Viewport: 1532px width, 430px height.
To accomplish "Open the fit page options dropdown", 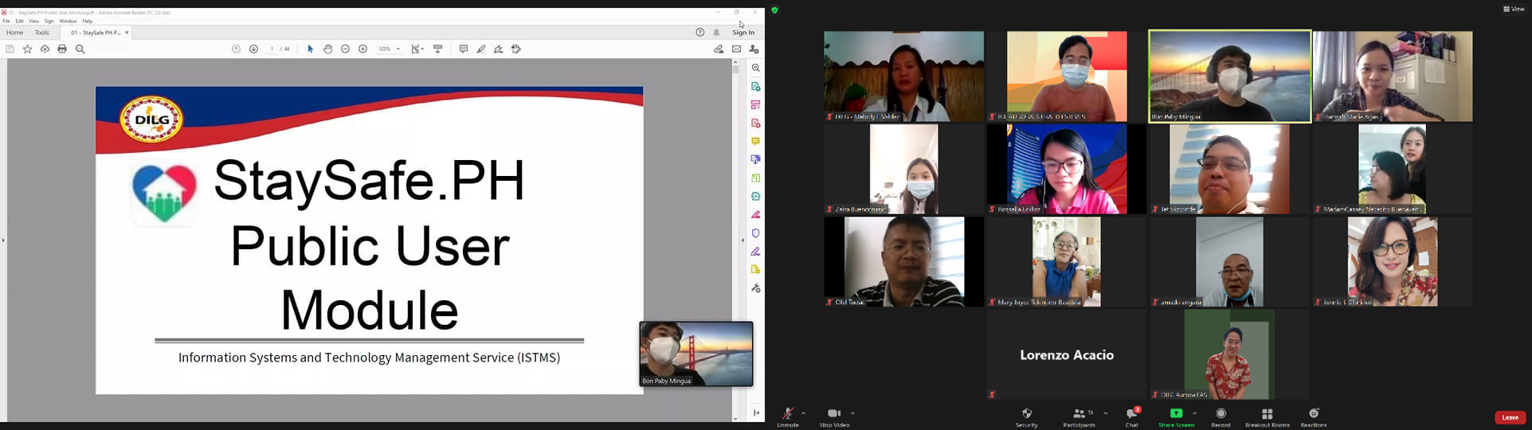I will pos(417,49).
